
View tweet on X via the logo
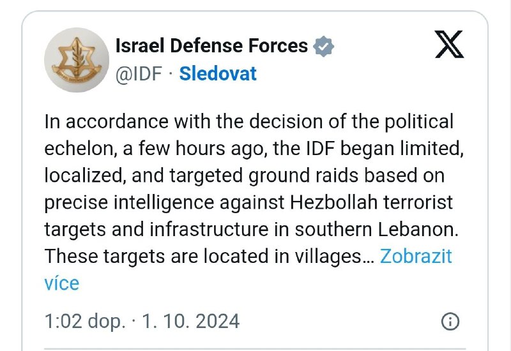point(450,45)
